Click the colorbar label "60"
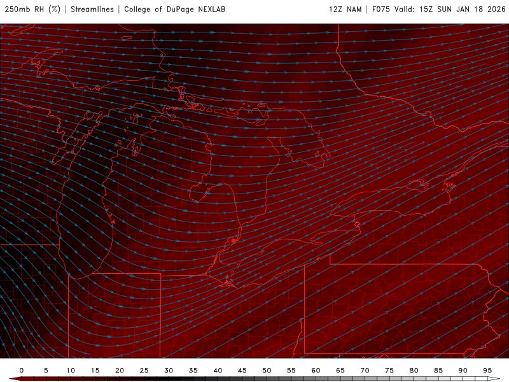The image size is (509, 382). (316, 371)
